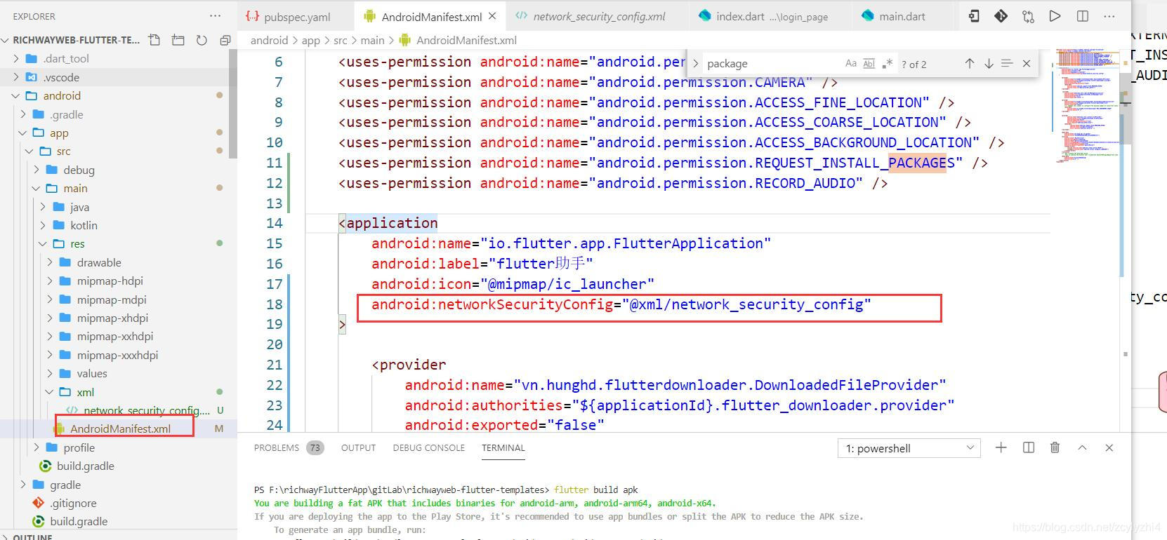Click 'android' in the breadcrumb path
The height and width of the screenshot is (540, 1167).
269,40
